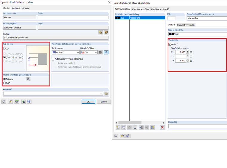Open the Podle normy EN 1990 dropdown
Viewport: 227px width, 168px height.
pos(66,52)
